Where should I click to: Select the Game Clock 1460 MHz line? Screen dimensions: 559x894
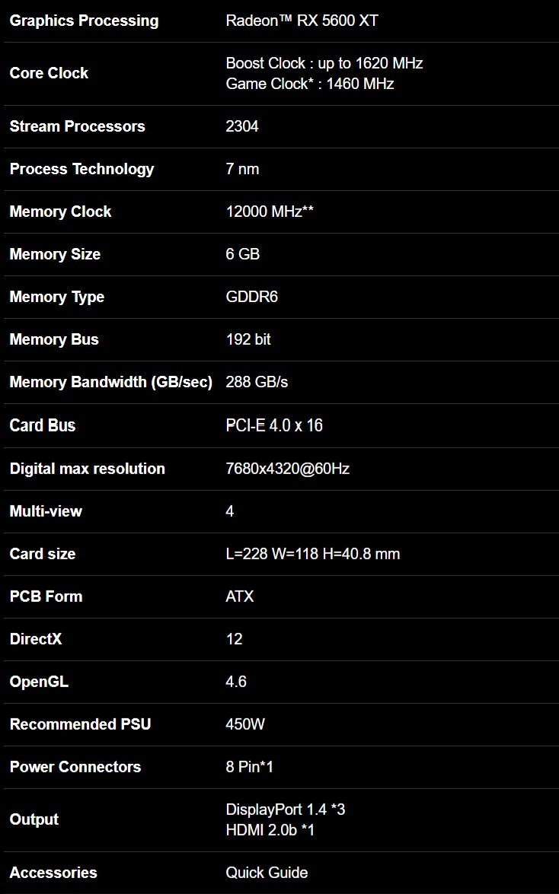(x=309, y=84)
